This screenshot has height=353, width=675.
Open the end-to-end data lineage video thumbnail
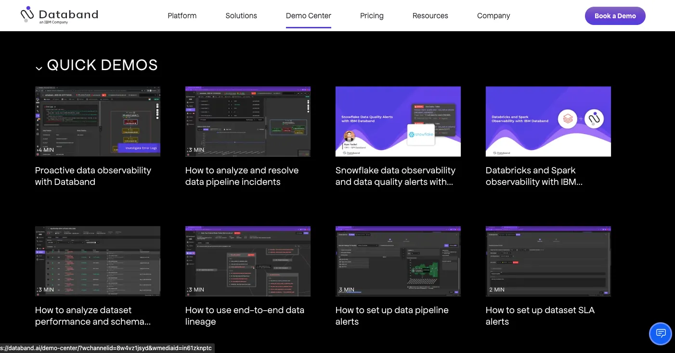click(x=248, y=261)
